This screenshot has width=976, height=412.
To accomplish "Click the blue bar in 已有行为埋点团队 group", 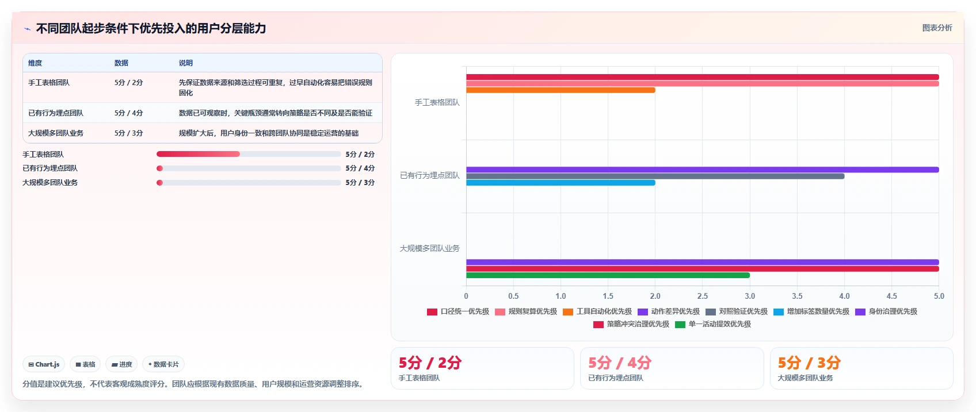I will pyautogui.click(x=561, y=183).
